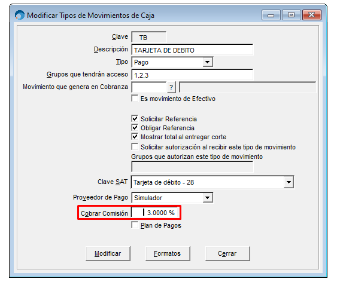The height and width of the screenshot is (285, 340).
Task: Uncheck Solicitar Referencia
Action: tap(135, 118)
